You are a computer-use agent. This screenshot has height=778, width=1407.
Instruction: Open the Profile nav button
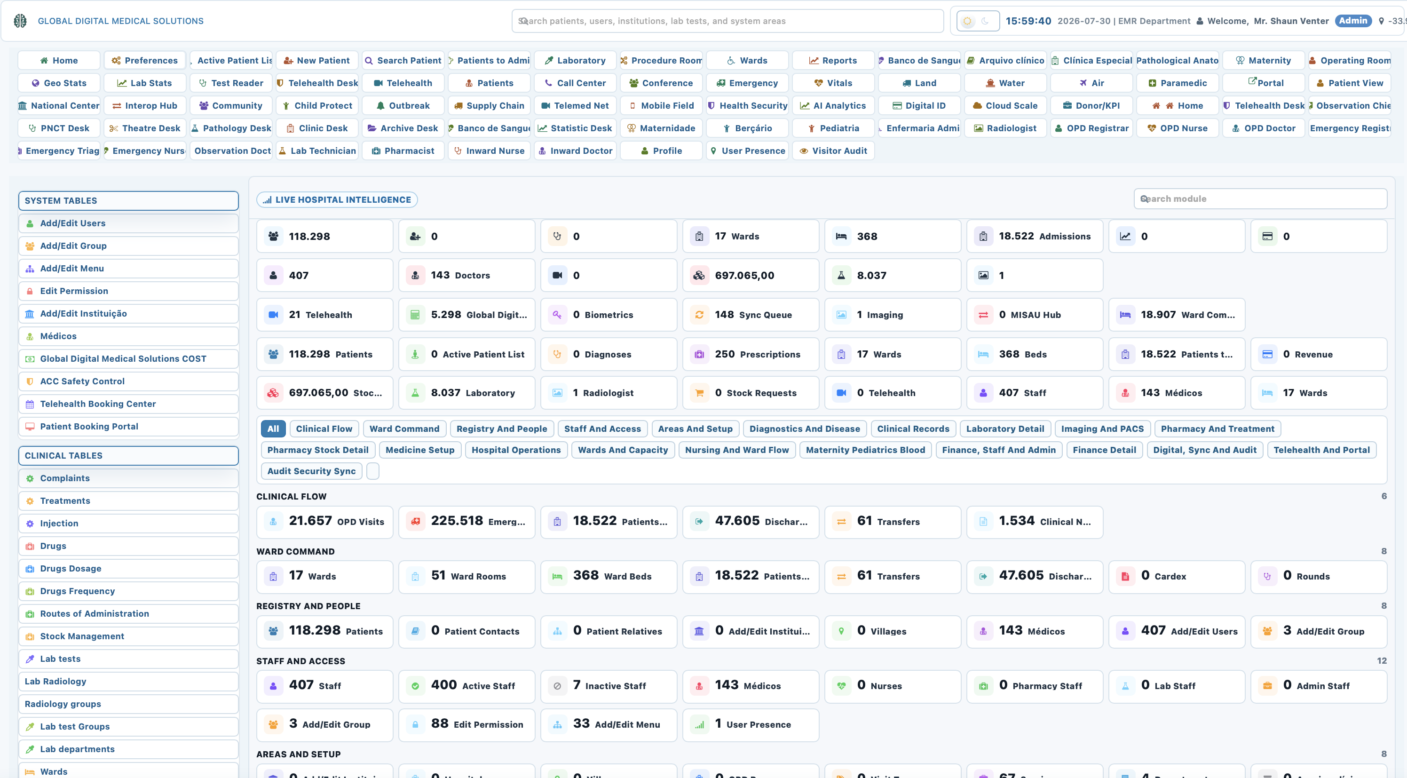coord(661,151)
